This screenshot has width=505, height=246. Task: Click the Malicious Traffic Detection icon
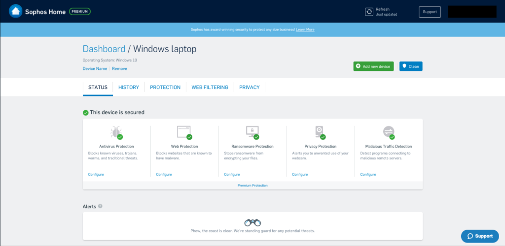389,132
